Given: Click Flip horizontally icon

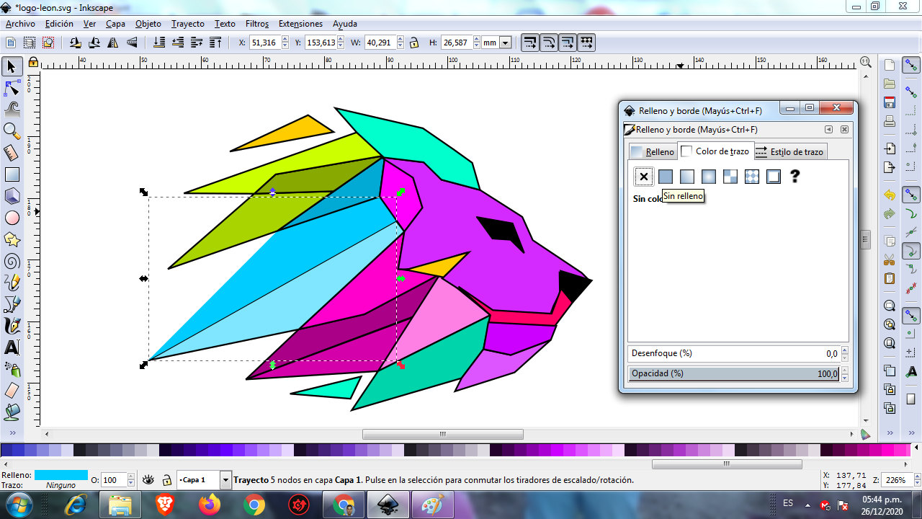Looking at the screenshot, I should 113,43.
